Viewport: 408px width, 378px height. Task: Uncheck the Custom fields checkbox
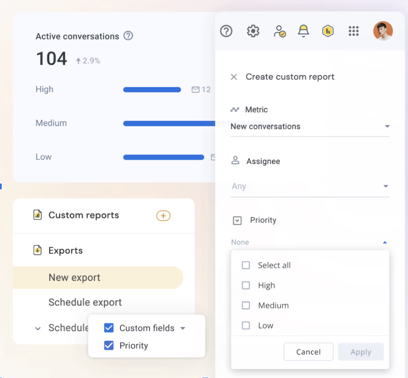(x=109, y=328)
